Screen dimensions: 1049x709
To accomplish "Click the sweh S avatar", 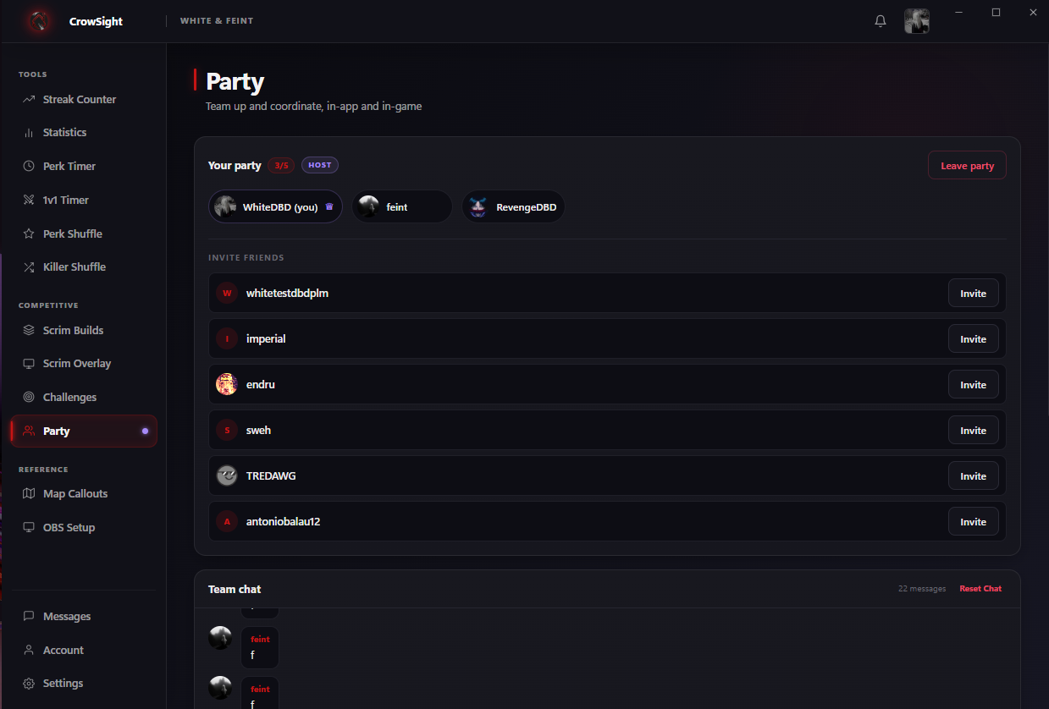I will pos(227,430).
